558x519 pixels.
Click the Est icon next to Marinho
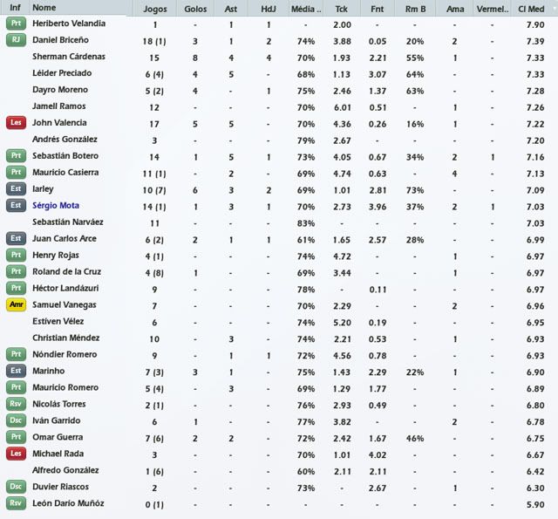(x=16, y=371)
